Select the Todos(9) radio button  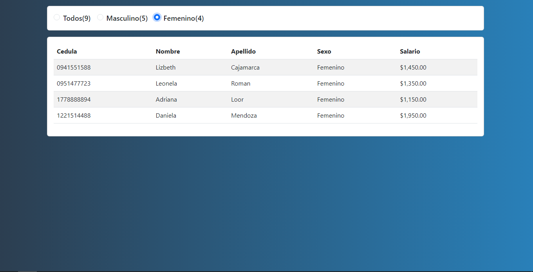tap(57, 17)
